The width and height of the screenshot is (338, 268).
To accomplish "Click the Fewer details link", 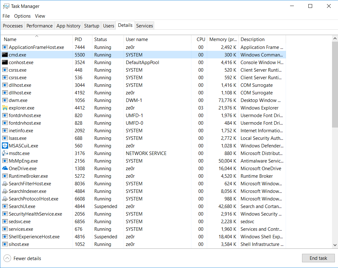I will pyautogui.click(x=27, y=258).
